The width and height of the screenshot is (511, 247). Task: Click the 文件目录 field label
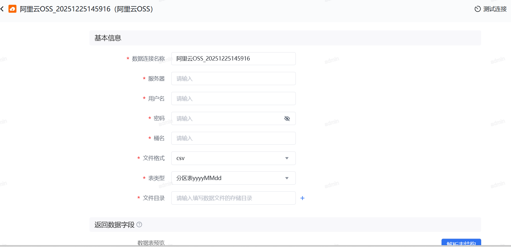click(154, 198)
